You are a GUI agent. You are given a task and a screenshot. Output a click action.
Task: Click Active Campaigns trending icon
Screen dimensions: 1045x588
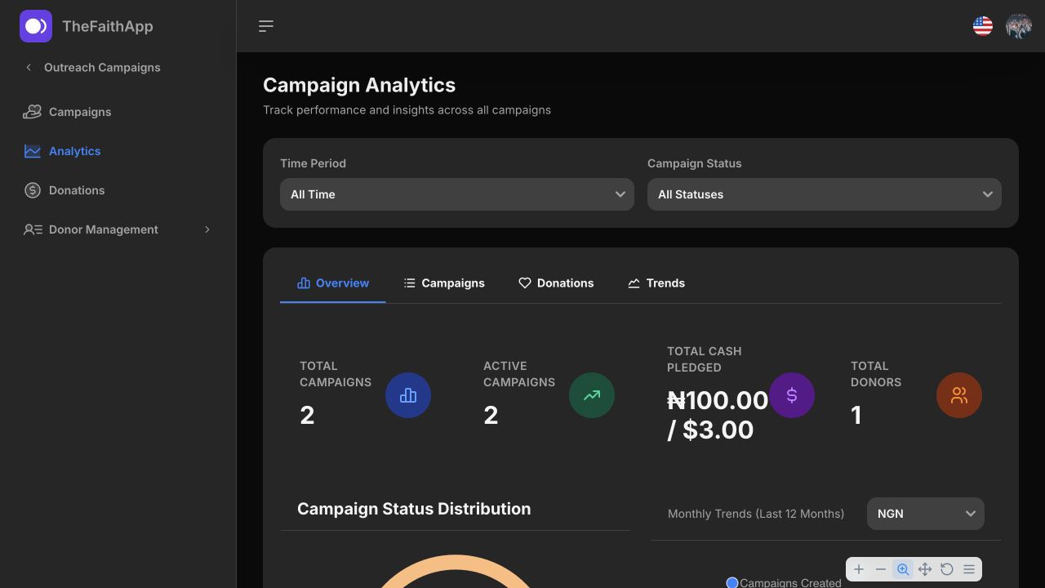(x=592, y=395)
